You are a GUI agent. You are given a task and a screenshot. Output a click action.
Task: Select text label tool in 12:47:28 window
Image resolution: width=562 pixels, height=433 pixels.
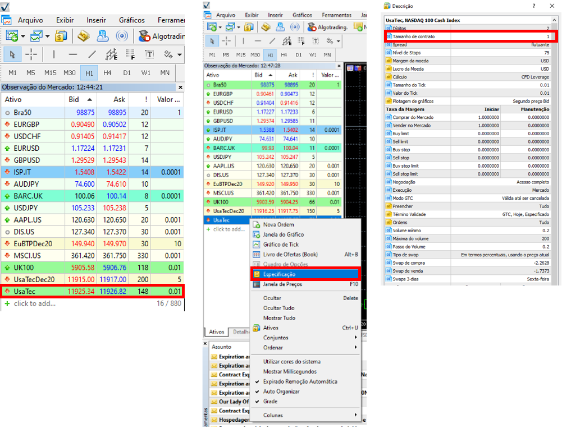(x=316, y=41)
